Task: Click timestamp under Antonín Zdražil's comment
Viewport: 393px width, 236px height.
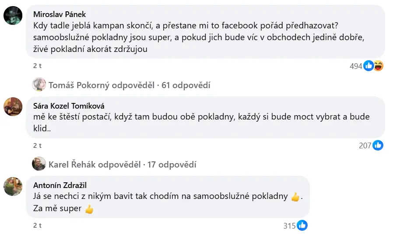Action: pyautogui.click(x=37, y=225)
